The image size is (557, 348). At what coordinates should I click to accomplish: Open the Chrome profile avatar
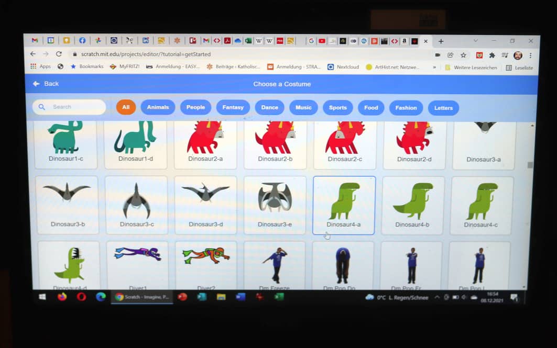518,55
